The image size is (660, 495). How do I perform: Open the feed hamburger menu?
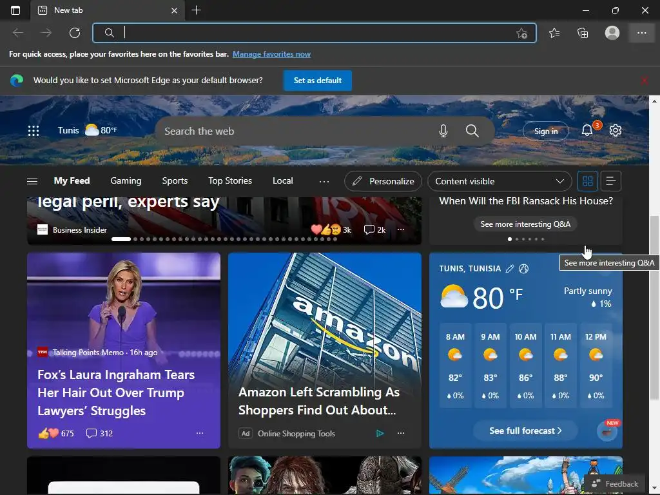click(32, 181)
